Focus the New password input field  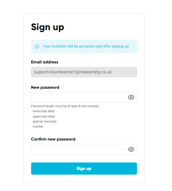[x=79, y=97]
